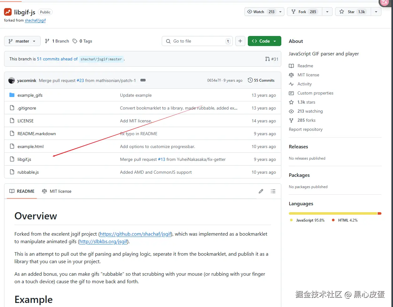Click the red HTML language bar segment
This screenshot has height=307, width=393.
[380, 213]
